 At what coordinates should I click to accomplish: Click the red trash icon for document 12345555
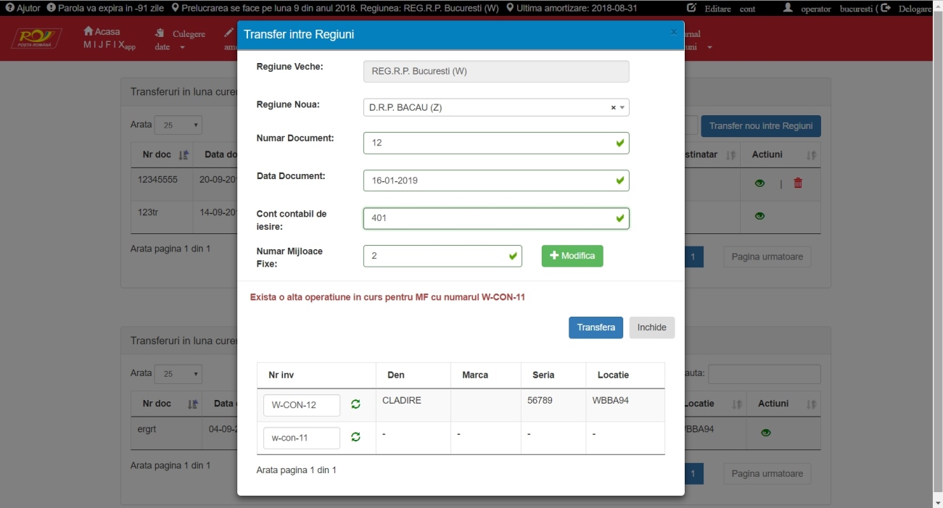pos(798,183)
